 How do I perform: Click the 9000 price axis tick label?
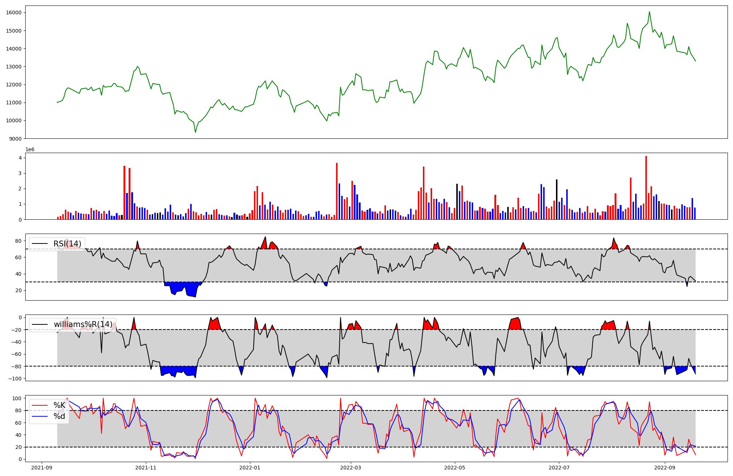pyautogui.click(x=15, y=139)
